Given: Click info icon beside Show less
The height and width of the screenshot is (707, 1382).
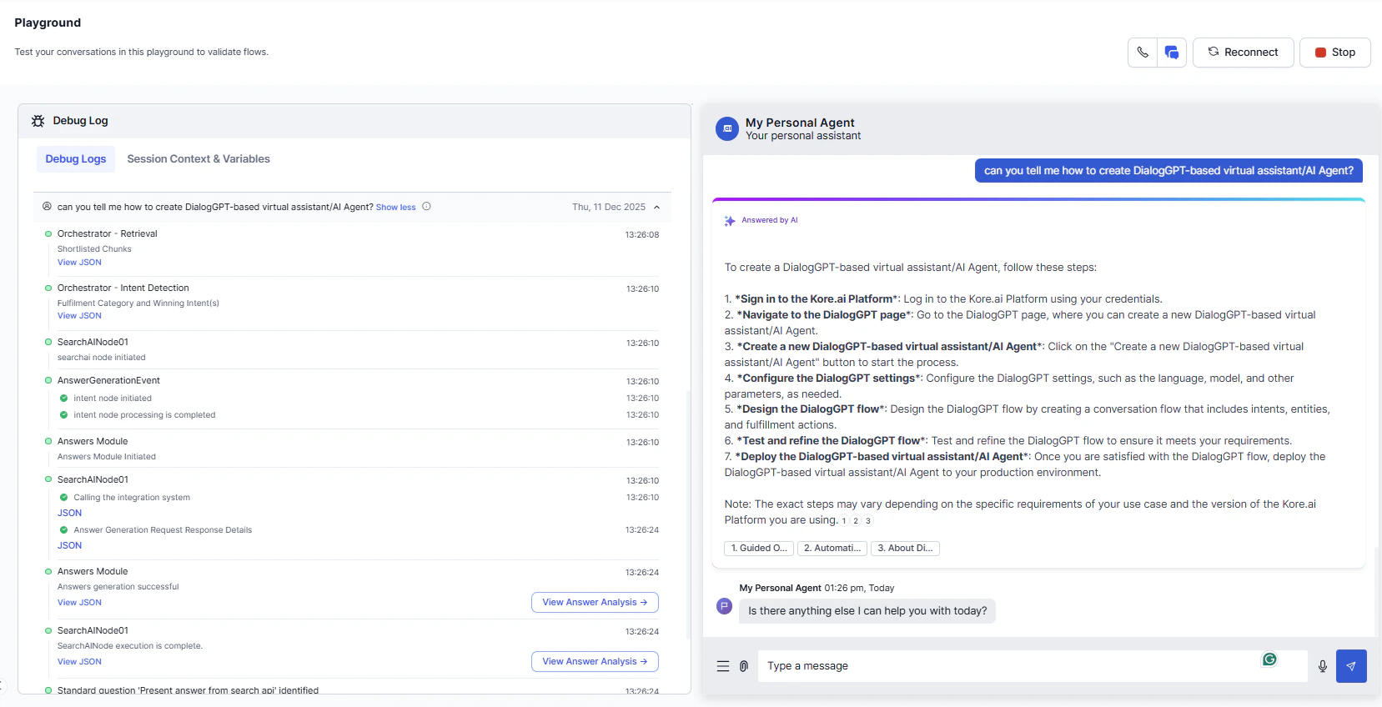Looking at the screenshot, I should (x=426, y=207).
